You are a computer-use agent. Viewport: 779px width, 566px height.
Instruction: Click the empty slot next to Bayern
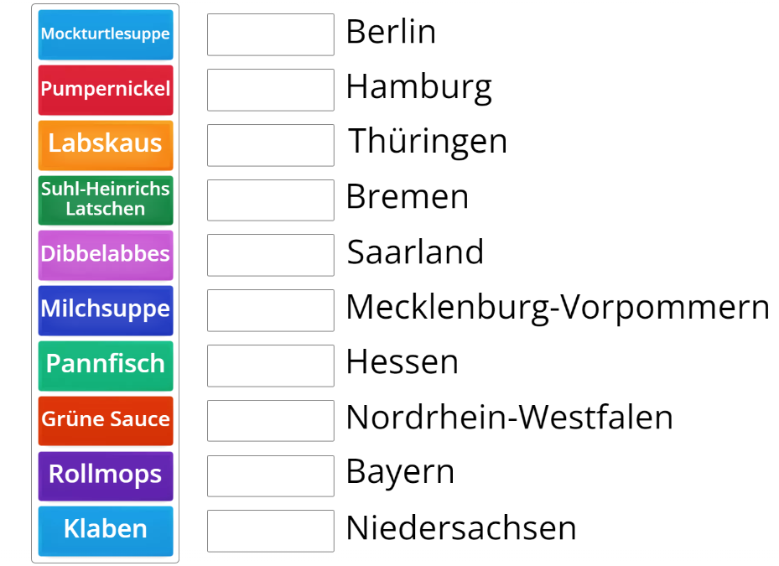pyautogui.click(x=270, y=475)
